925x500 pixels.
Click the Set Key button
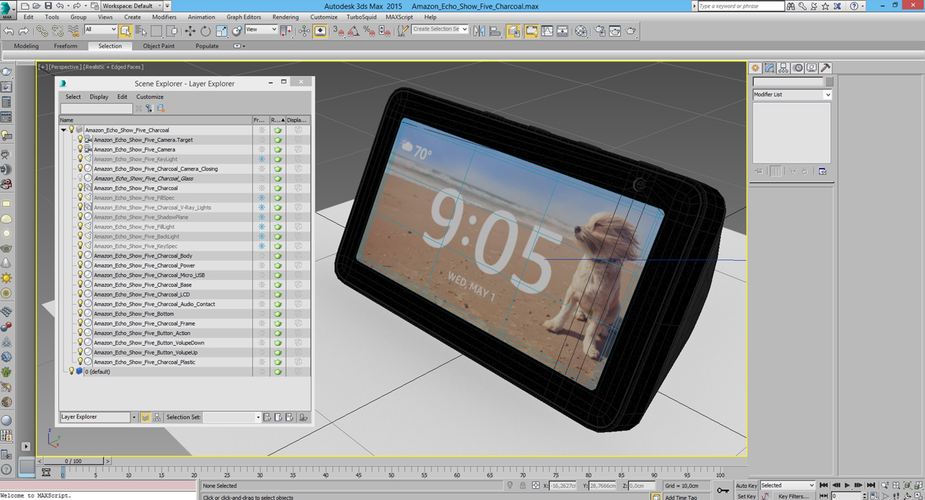click(x=746, y=496)
